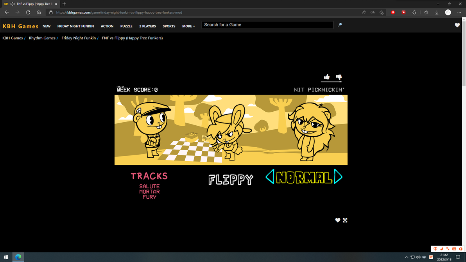Open the NEW menu item
This screenshot has height=262, width=466.
pyautogui.click(x=47, y=26)
